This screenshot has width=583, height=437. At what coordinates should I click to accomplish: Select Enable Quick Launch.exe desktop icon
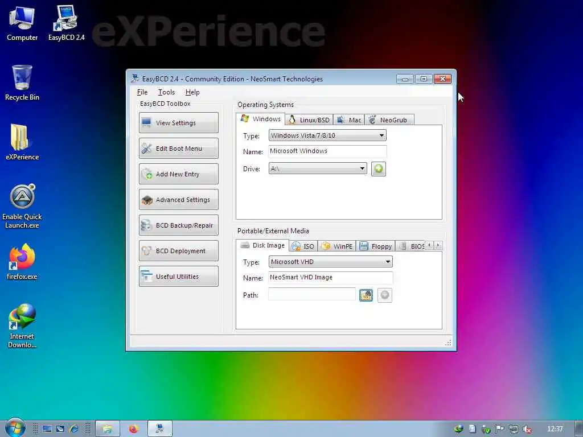tap(22, 206)
